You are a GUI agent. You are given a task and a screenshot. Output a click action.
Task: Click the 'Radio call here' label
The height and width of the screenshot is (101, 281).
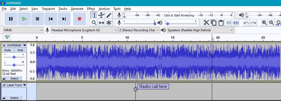coord(153,87)
